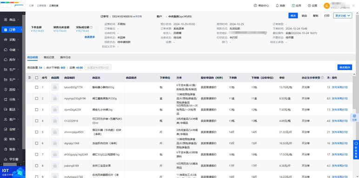Image resolution: width=359 pixels, height=178 pixels.
Task: Open the user account dropdown beside avatar
Action: click(354, 6)
